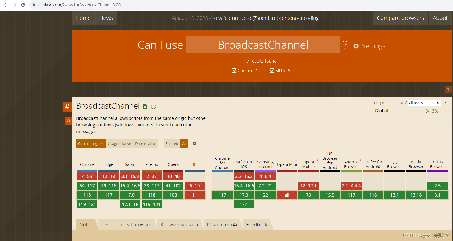This screenshot has height=241, width=453.
Task: Click Baidu Browser 13.18 cell
Action: (x=416, y=195)
